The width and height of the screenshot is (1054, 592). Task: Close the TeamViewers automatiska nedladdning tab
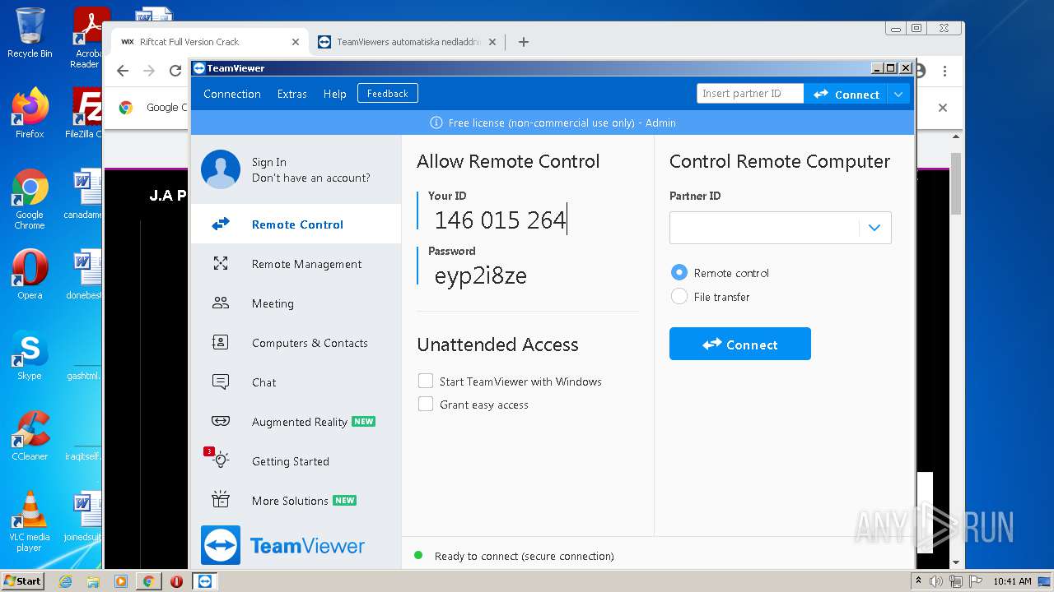click(492, 42)
